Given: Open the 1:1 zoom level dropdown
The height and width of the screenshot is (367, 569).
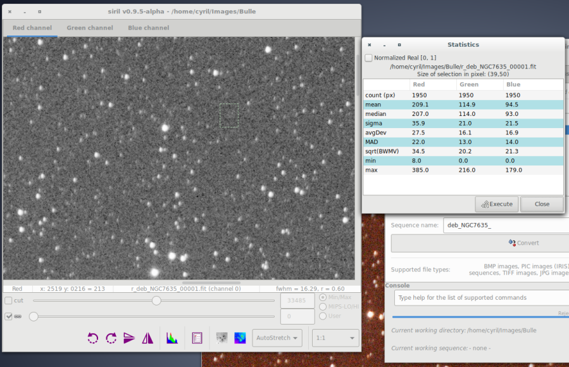Looking at the screenshot, I should point(335,338).
